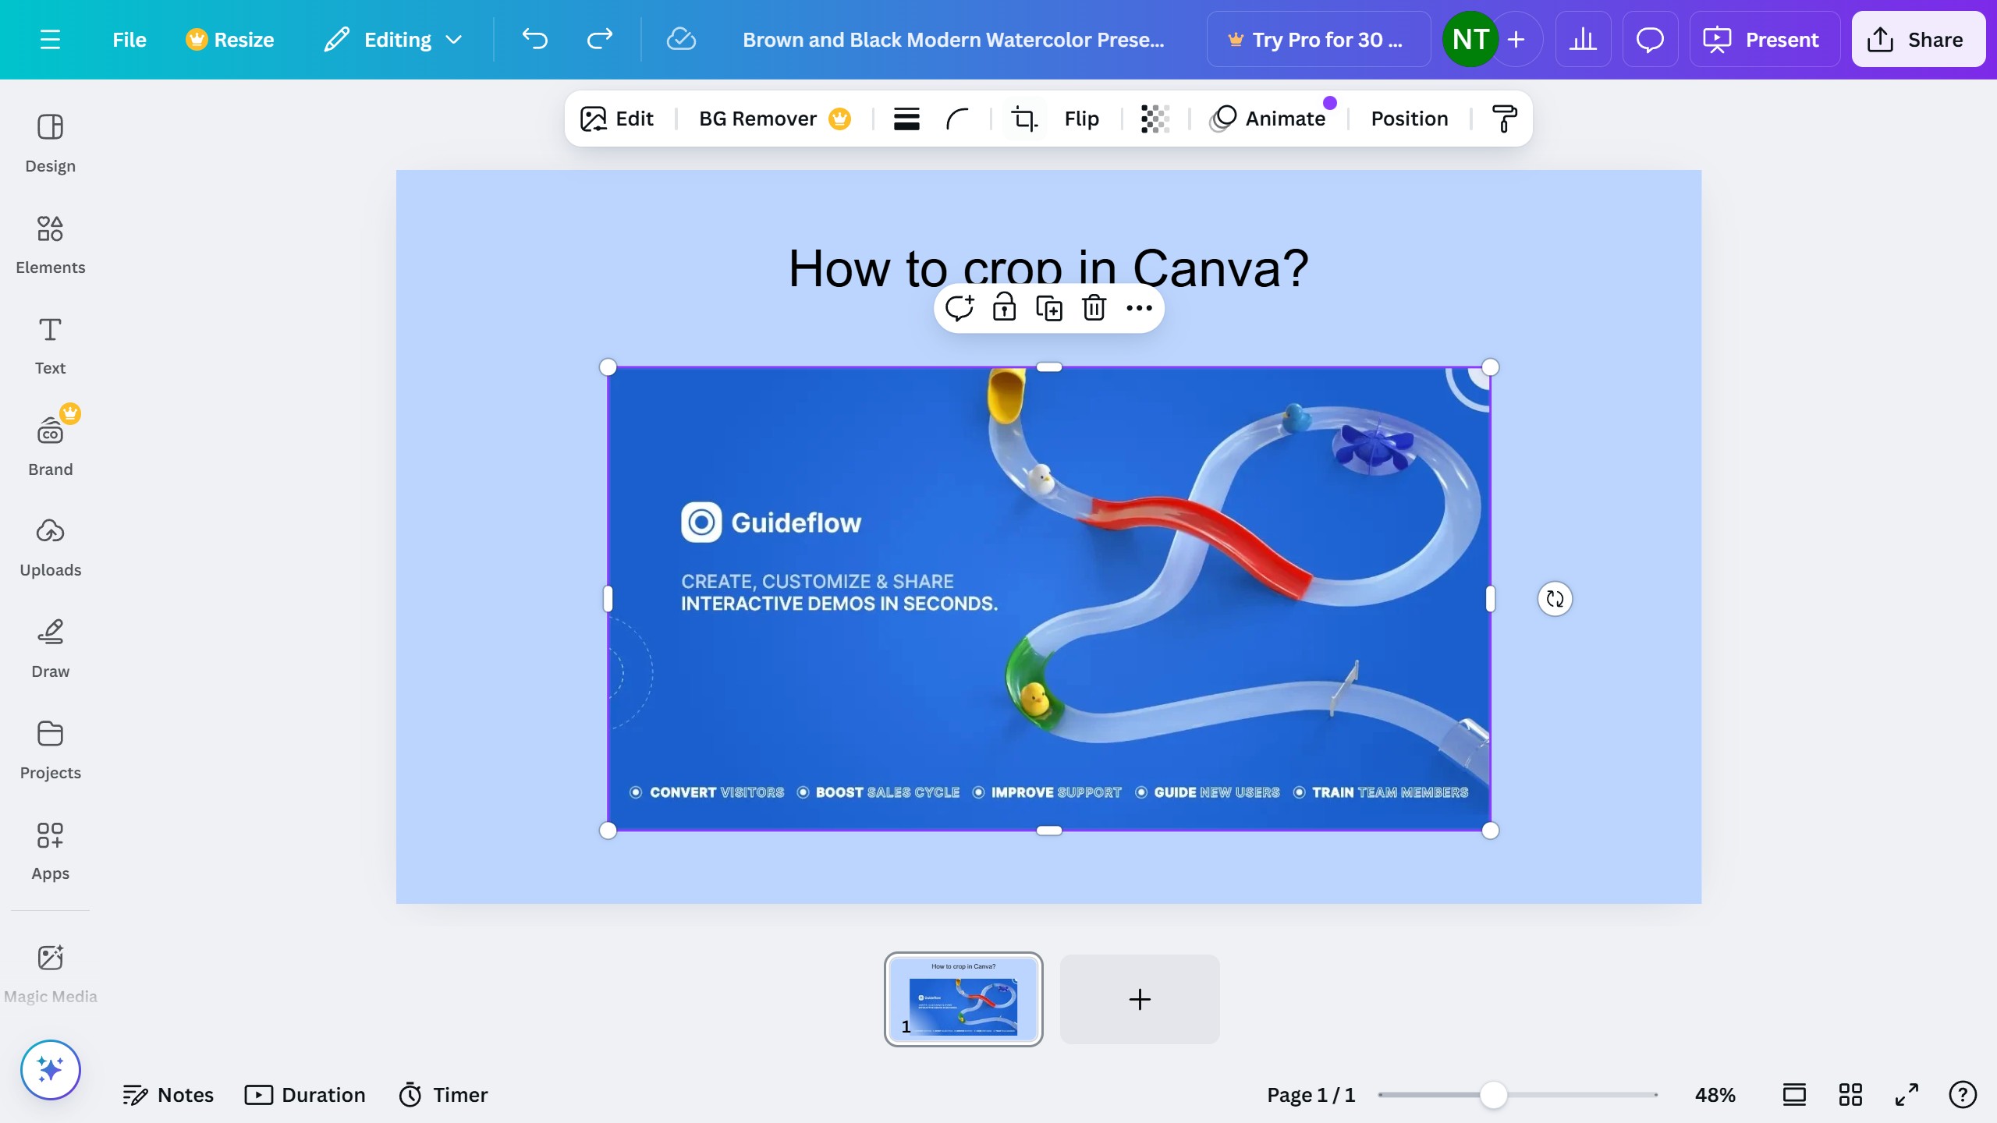Toggle the grid view of pages
The image size is (1997, 1123).
(1850, 1095)
